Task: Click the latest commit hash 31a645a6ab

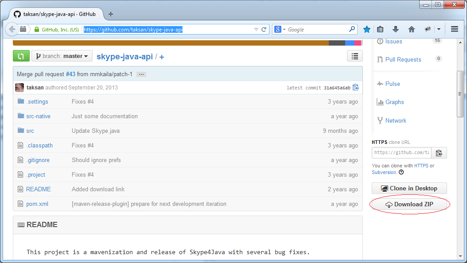Action: pos(337,88)
